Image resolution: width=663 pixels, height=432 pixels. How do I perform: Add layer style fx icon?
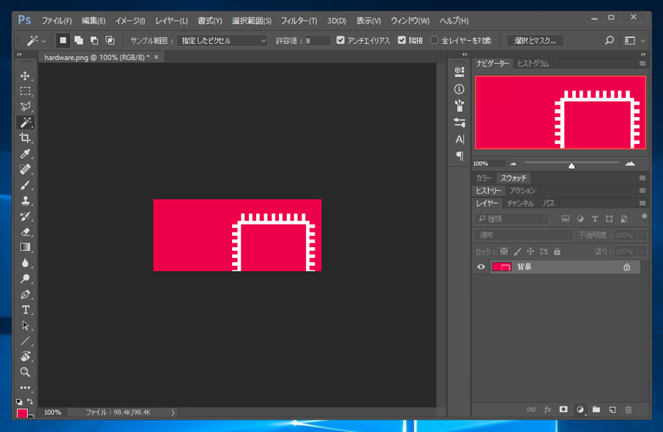(547, 410)
